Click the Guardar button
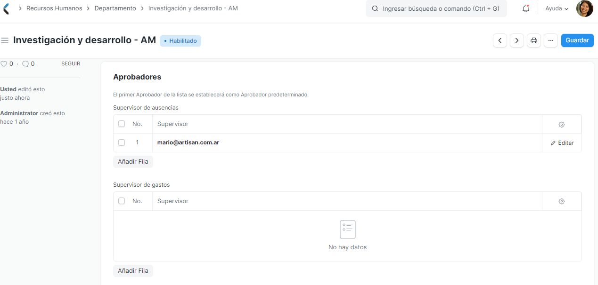Viewport: 598px width, 285px height. pyautogui.click(x=577, y=40)
